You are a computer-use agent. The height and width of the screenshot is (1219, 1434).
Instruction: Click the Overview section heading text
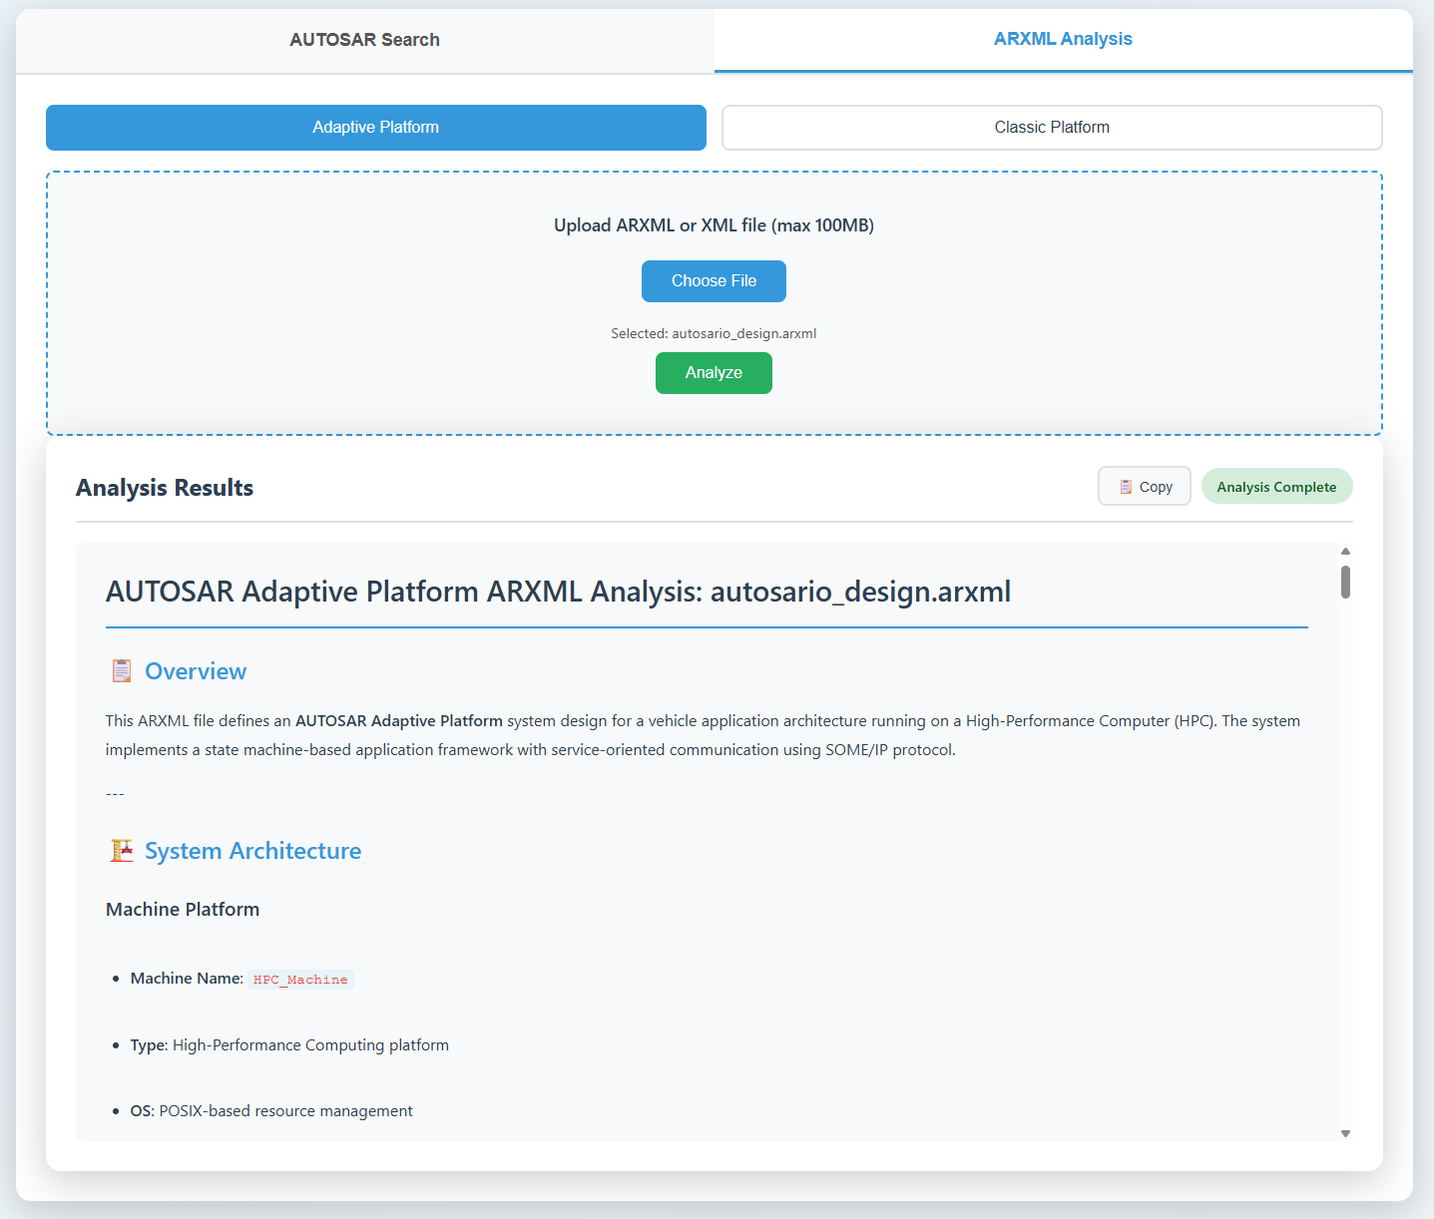point(196,671)
